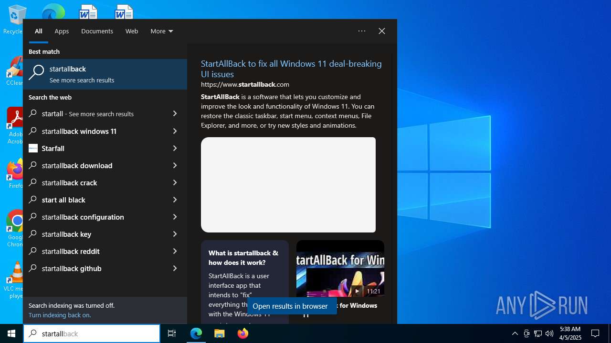Open the Google Chrome desktop shortcut
This screenshot has height=343, width=611.
tap(15, 229)
